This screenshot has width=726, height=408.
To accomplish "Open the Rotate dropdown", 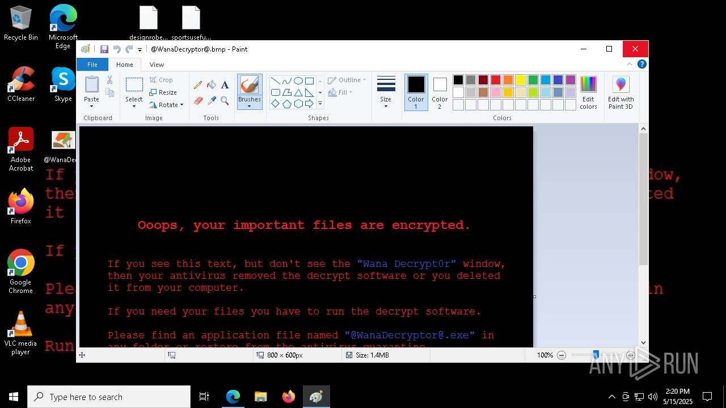I will [x=166, y=105].
